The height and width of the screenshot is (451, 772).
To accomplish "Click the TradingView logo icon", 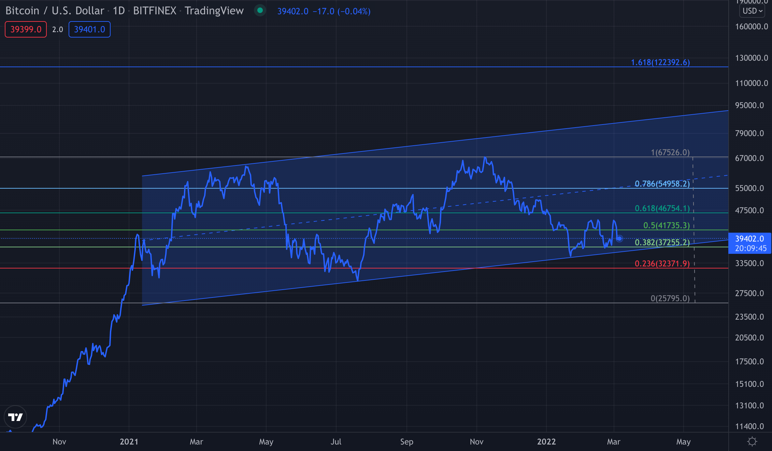I will click(15, 417).
